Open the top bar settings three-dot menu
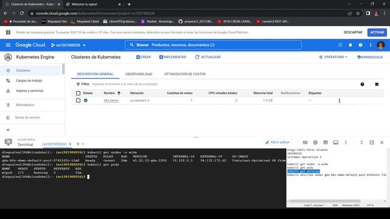This screenshot has width=390, height=219. [370, 45]
